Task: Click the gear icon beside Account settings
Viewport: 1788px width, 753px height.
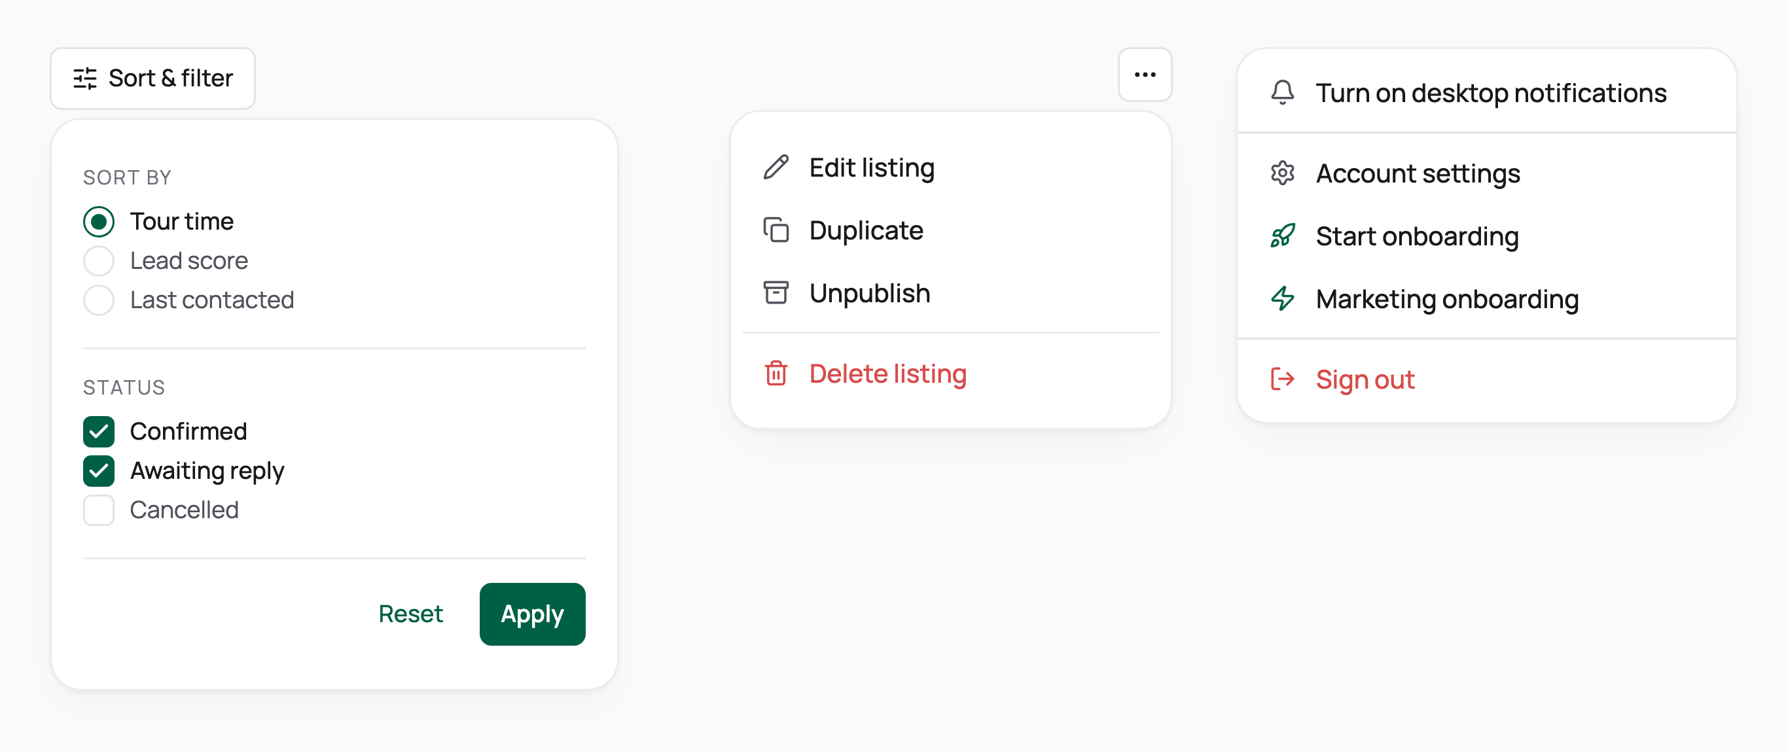Action: tap(1282, 173)
